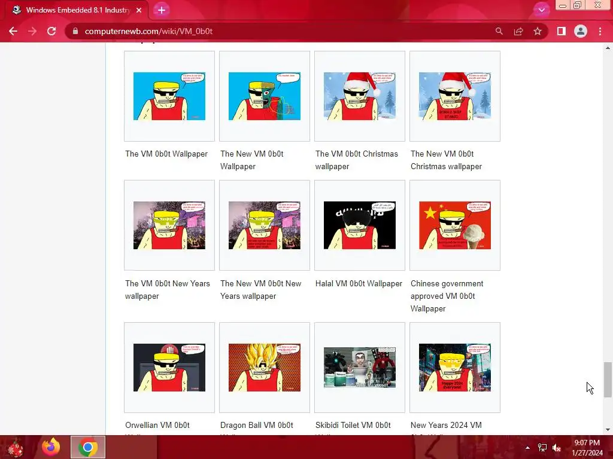Image resolution: width=613 pixels, height=459 pixels.
Task: Click caption 'The New VM 0b0t New Years wallpaper'
Action: coord(261,290)
